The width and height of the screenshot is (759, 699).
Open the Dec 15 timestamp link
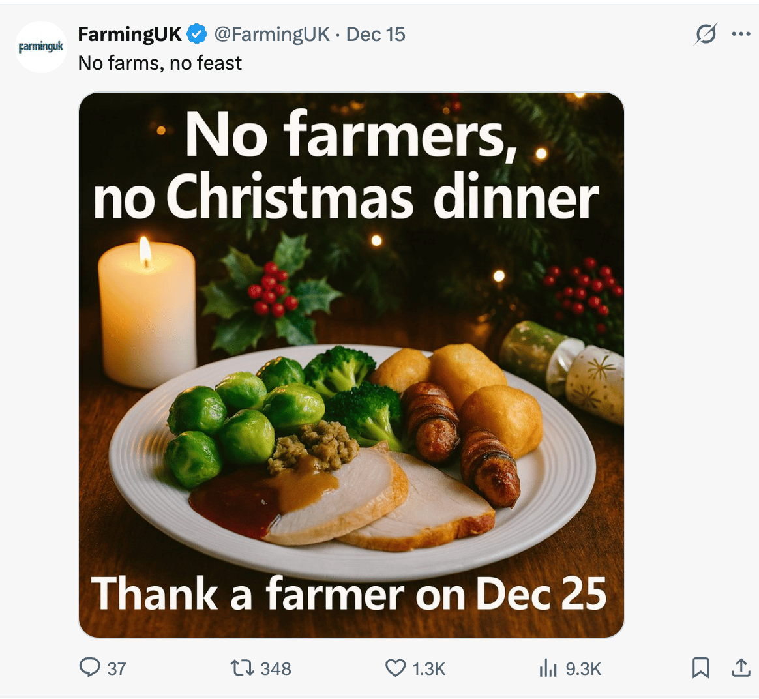[376, 35]
